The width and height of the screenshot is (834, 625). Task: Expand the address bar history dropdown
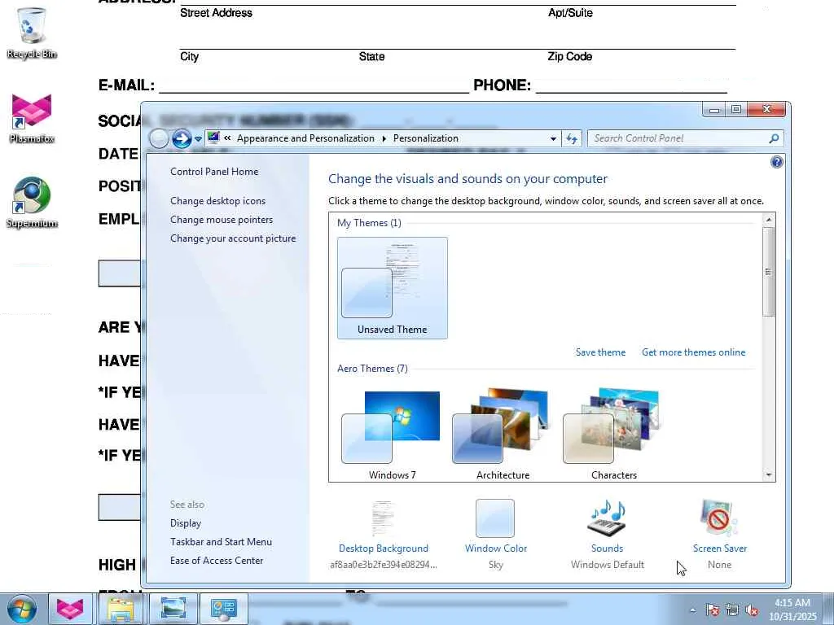coord(553,138)
